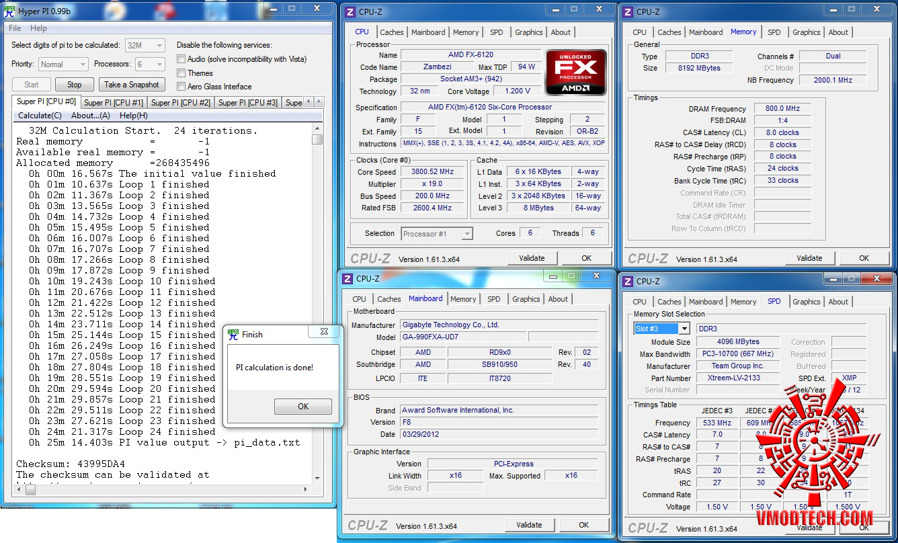
Task: Open the digits of pi dropdown showing 32M
Action: 145,45
